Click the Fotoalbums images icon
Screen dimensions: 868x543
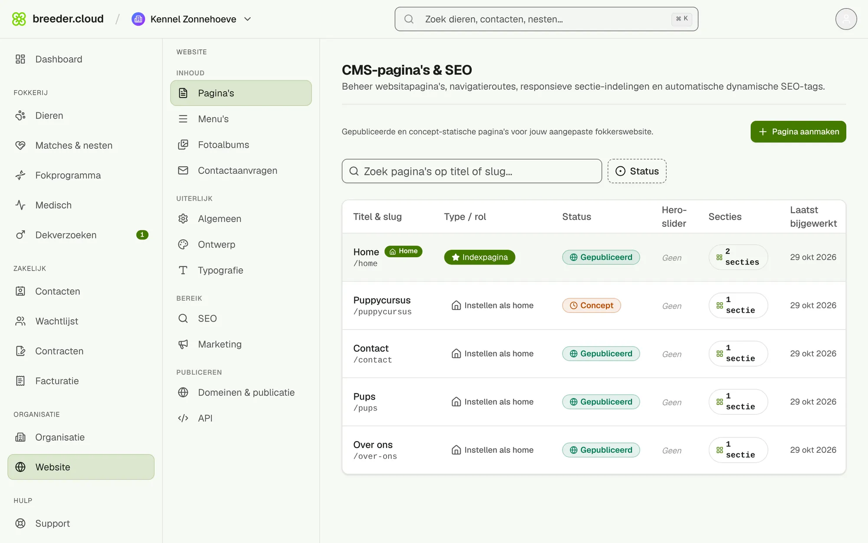(183, 145)
